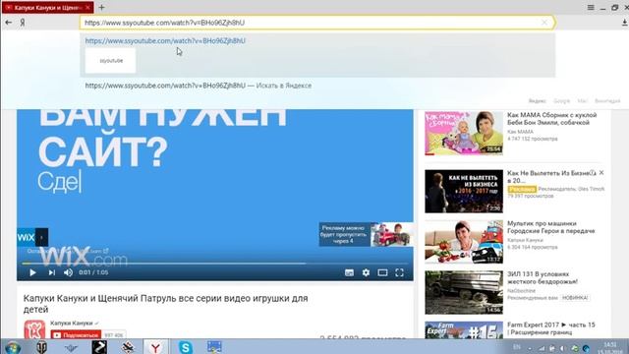Click the Wix ad badge in player
The height and width of the screenshot is (354, 629).
point(32,237)
